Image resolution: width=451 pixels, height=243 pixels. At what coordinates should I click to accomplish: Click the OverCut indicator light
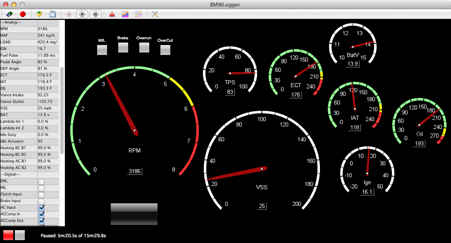[x=165, y=50]
